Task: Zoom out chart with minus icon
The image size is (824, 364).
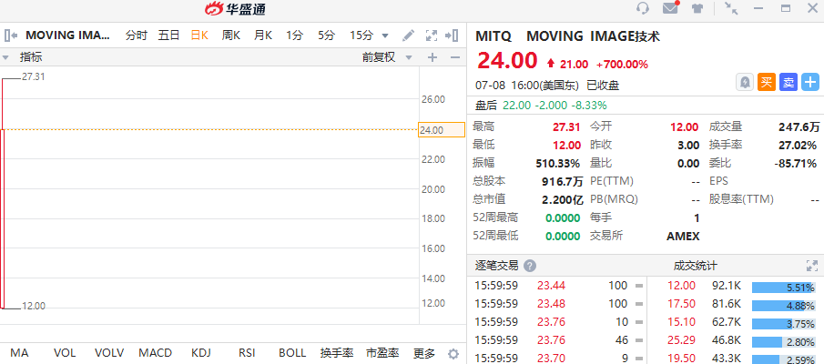Action: click(x=455, y=57)
